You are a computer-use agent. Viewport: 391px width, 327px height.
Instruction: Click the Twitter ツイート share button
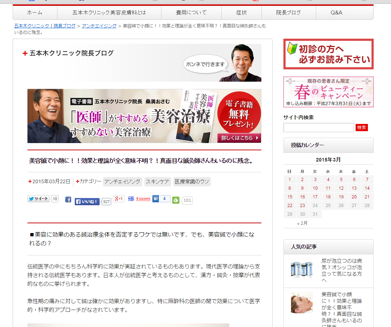[39, 199]
